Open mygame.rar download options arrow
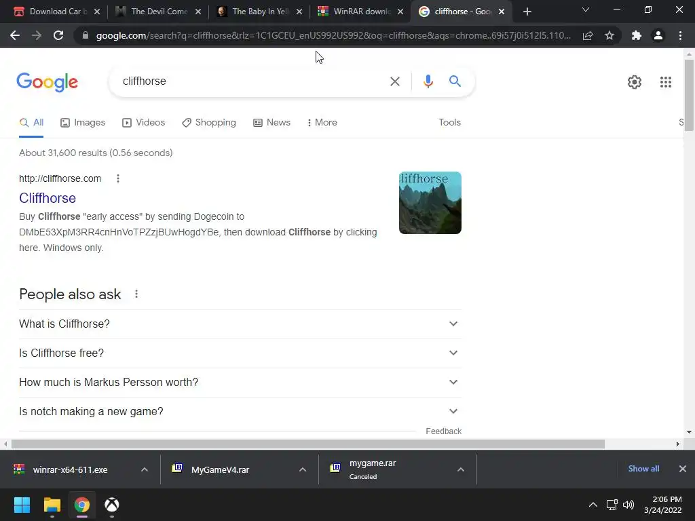The width and height of the screenshot is (695, 521). [x=461, y=469]
